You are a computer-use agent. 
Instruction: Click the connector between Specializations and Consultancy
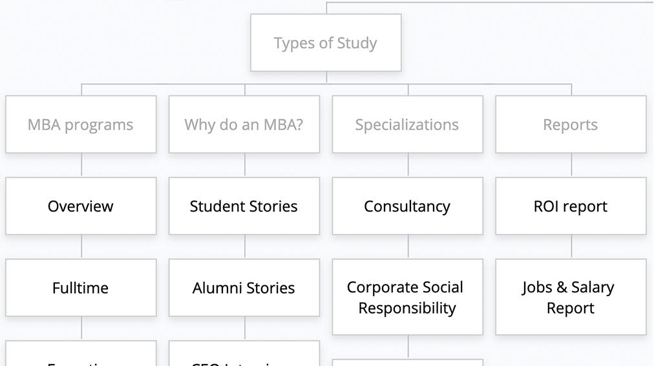click(408, 165)
